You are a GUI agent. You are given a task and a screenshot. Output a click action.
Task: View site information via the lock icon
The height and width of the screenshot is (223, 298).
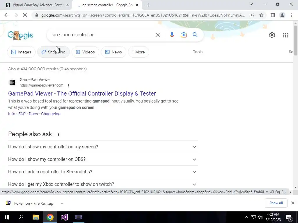tap(37, 15)
